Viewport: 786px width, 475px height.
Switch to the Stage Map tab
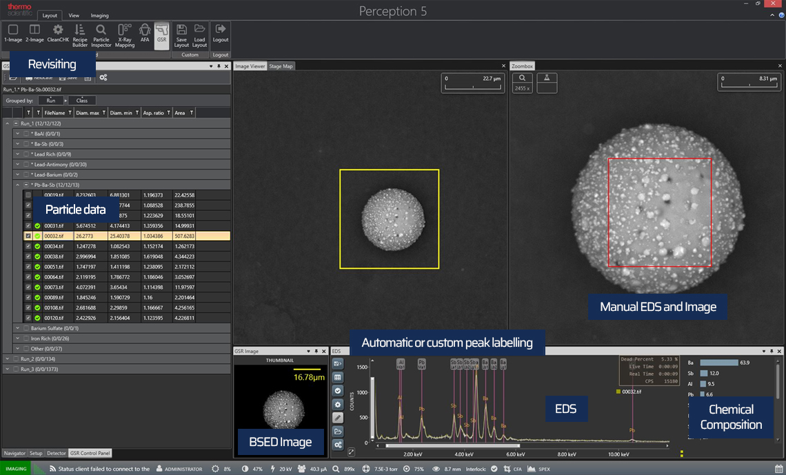pyautogui.click(x=281, y=66)
